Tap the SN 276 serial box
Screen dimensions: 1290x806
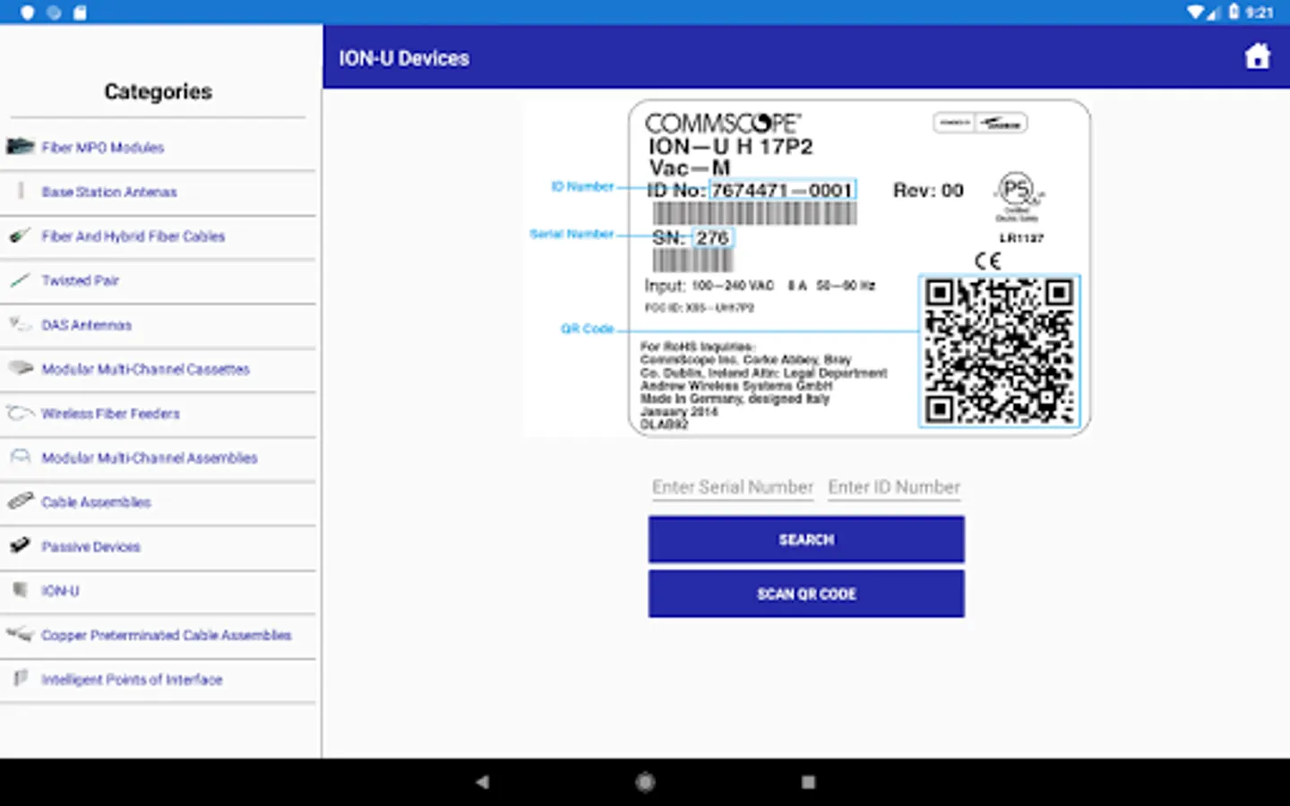[713, 237]
